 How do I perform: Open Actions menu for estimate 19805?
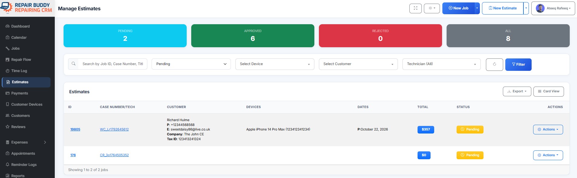pyautogui.click(x=548, y=130)
